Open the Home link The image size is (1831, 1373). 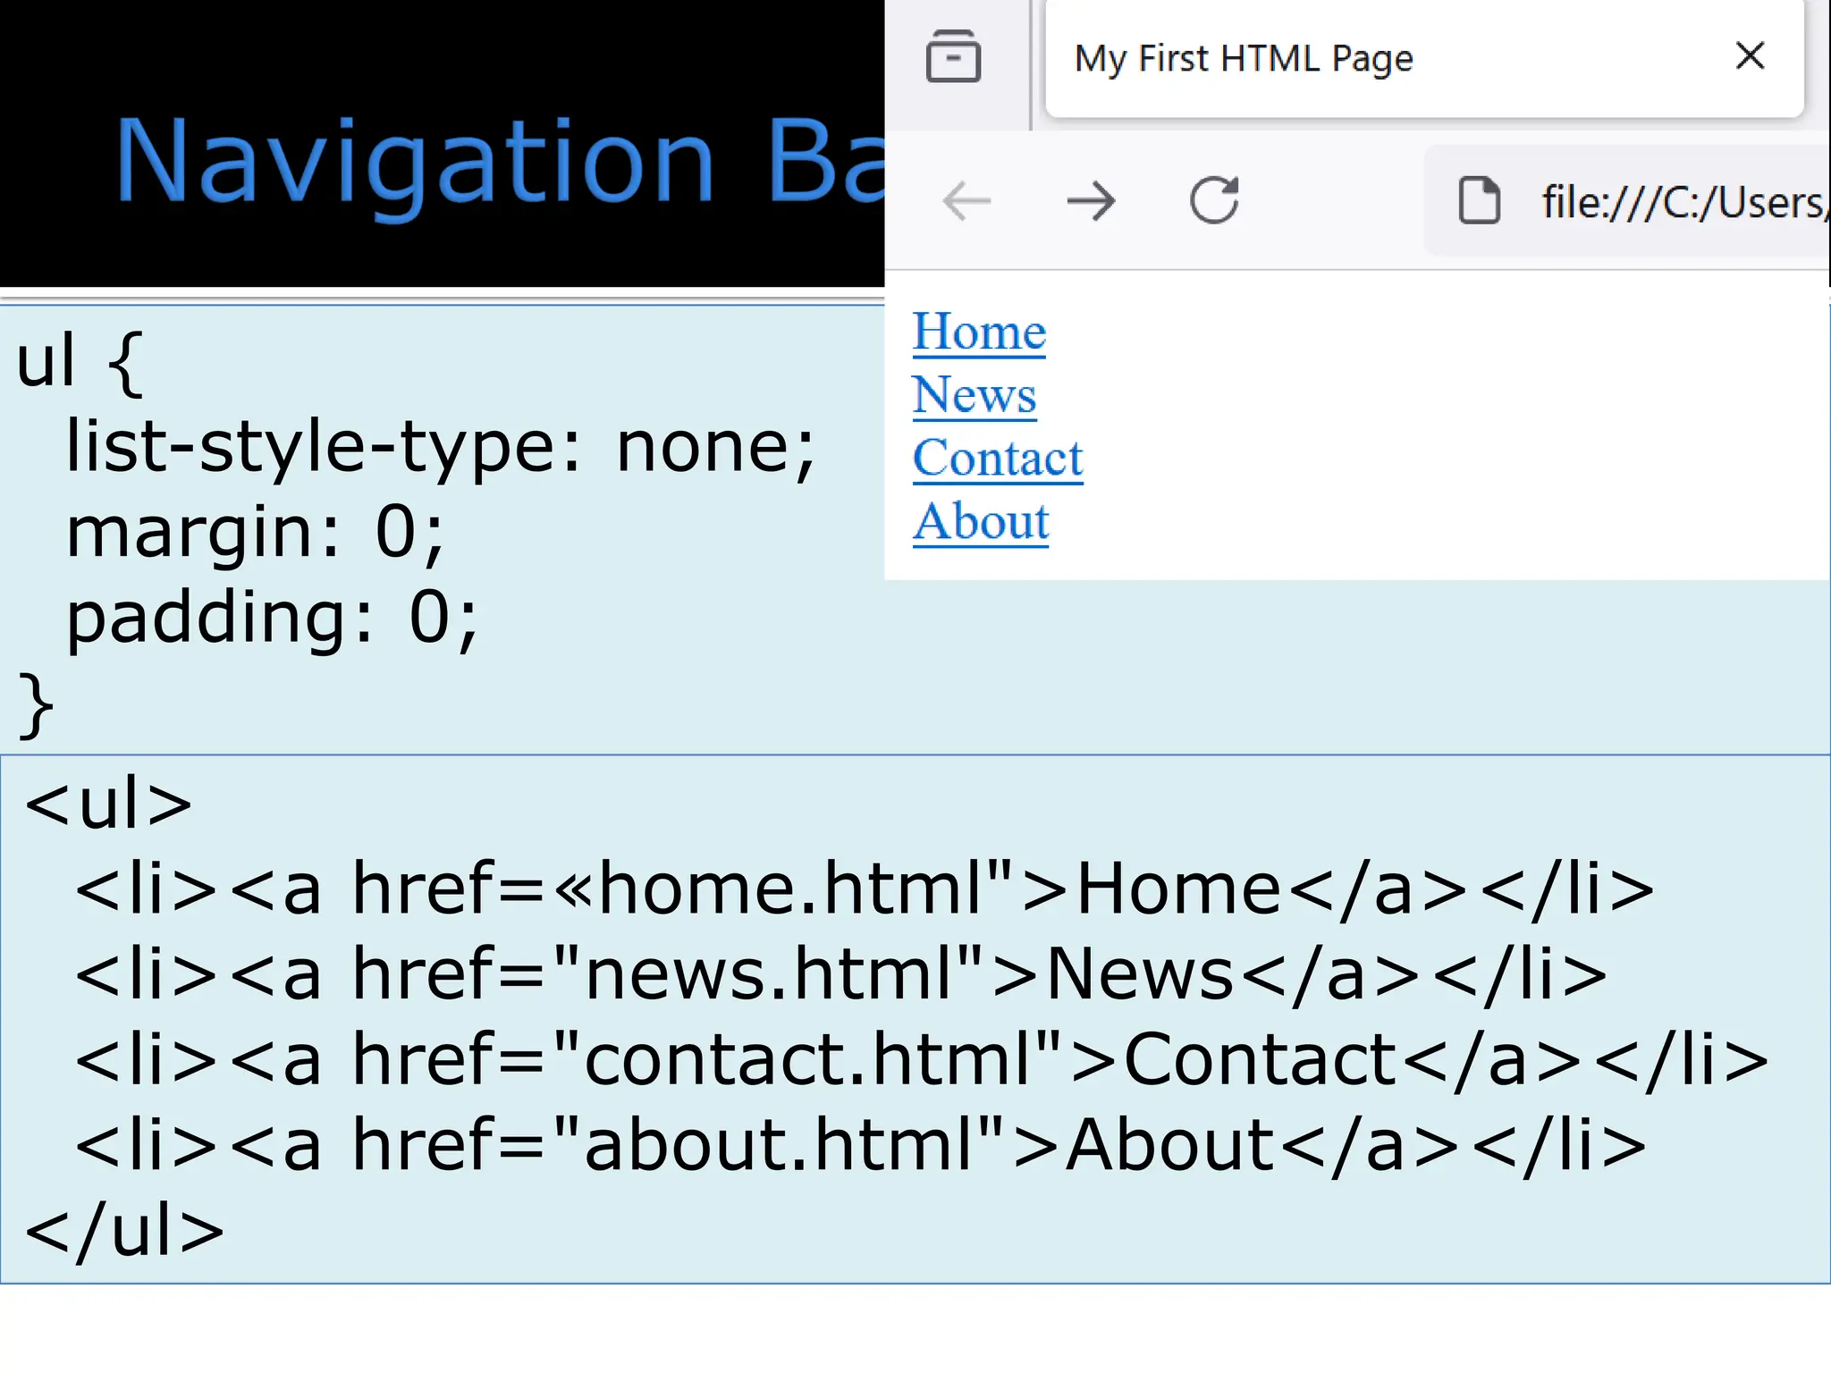(978, 332)
